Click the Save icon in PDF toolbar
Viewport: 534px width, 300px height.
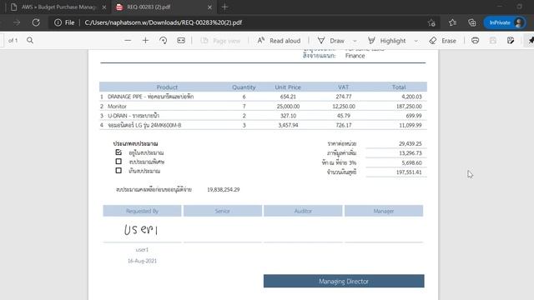point(493,41)
